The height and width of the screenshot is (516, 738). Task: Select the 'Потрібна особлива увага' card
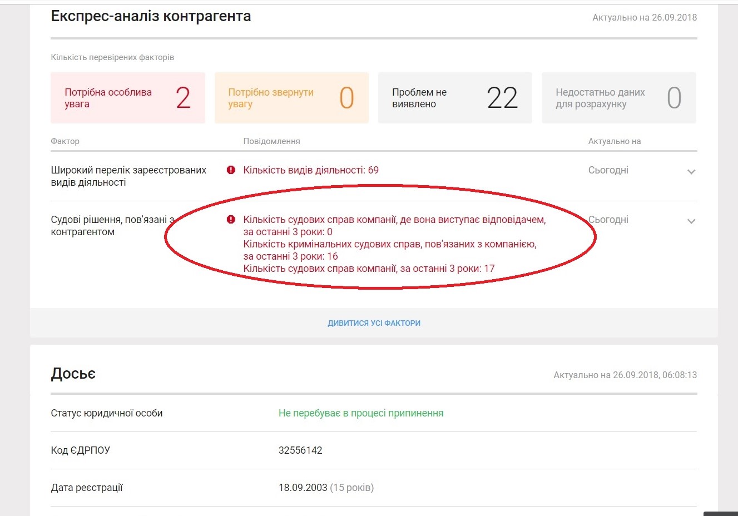click(x=127, y=98)
